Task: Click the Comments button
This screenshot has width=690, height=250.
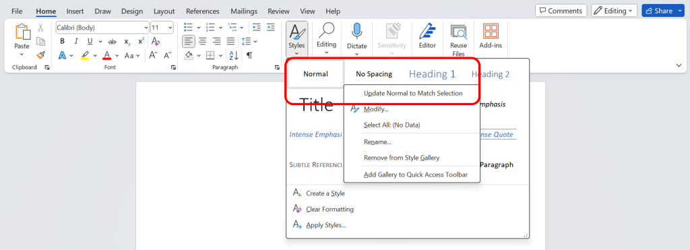Action: coord(561,11)
